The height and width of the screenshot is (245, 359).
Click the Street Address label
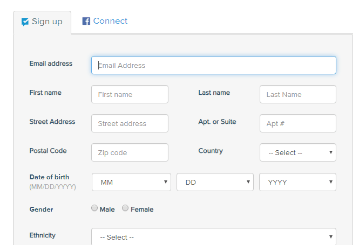coord(52,122)
